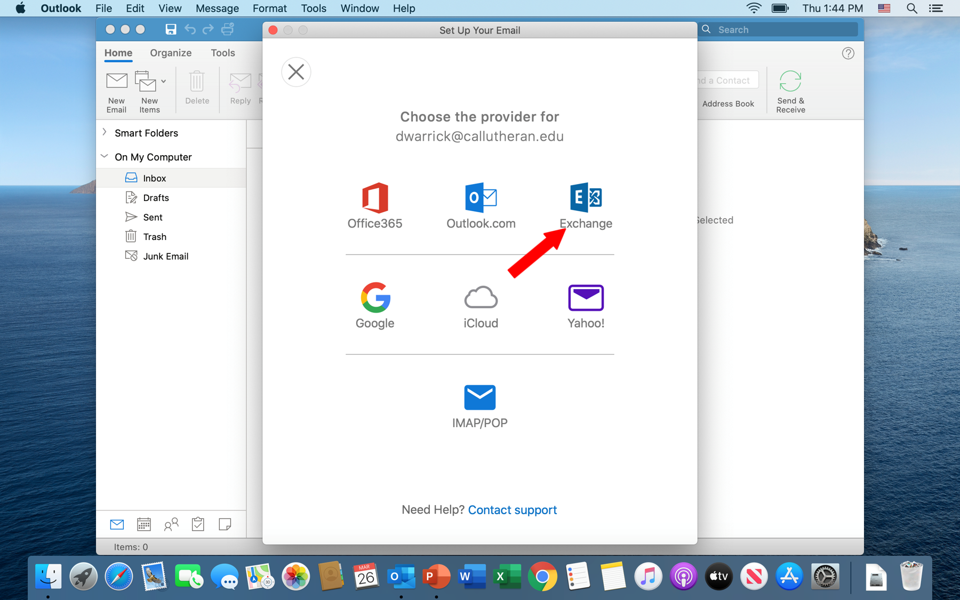Click the Undo arrow in title bar
960x600 pixels.
pos(190,29)
